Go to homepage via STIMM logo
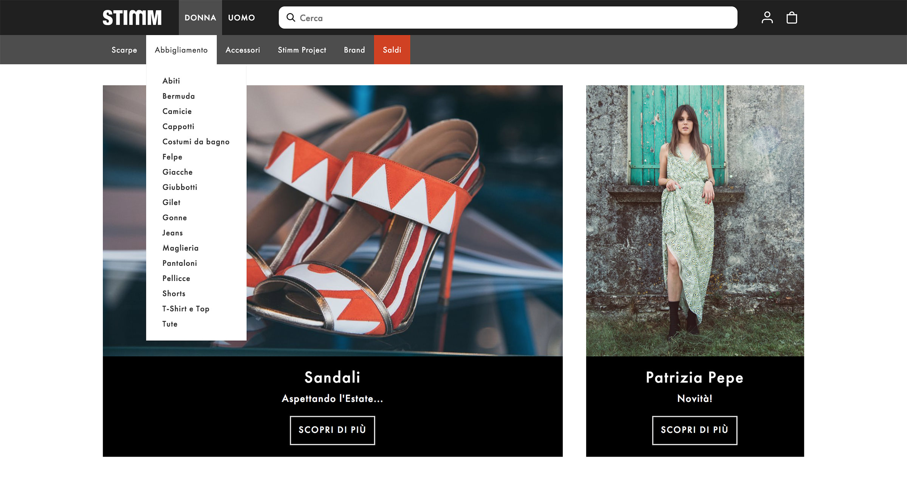Screen dimensions: 907x479 132,17
